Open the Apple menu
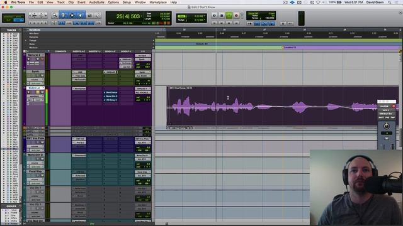The height and width of the screenshot is (226, 403). click(x=6, y=3)
